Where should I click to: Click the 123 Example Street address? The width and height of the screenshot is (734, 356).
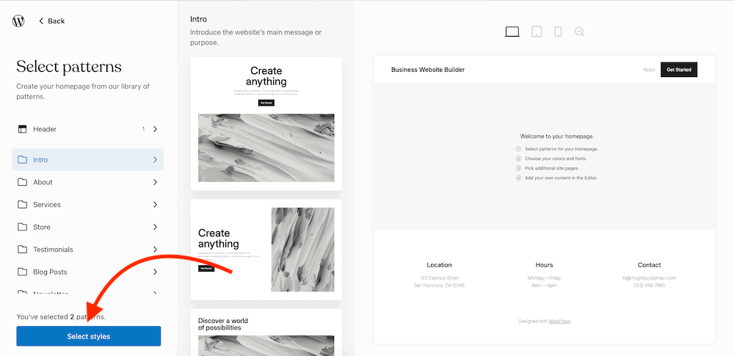(440, 277)
